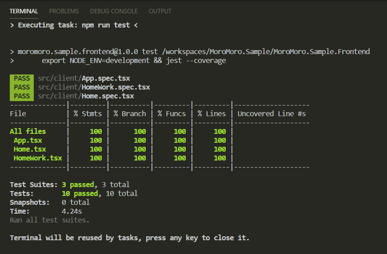The image size is (387, 254).
Task: Click the '% Lines' column header
Action: (211, 114)
